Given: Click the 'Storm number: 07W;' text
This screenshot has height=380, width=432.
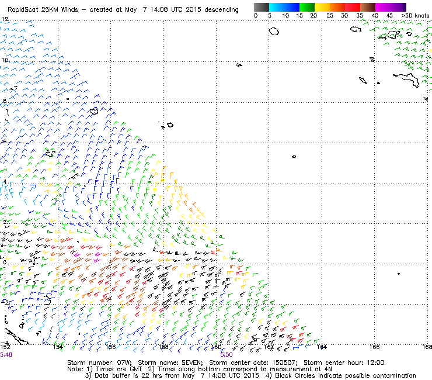Looking at the screenshot, I should point(100,362).
